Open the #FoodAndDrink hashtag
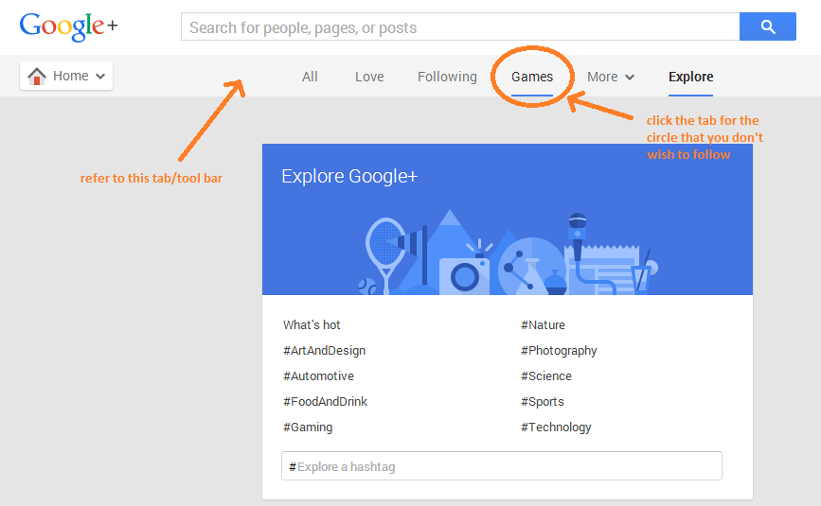 (325, 402)
